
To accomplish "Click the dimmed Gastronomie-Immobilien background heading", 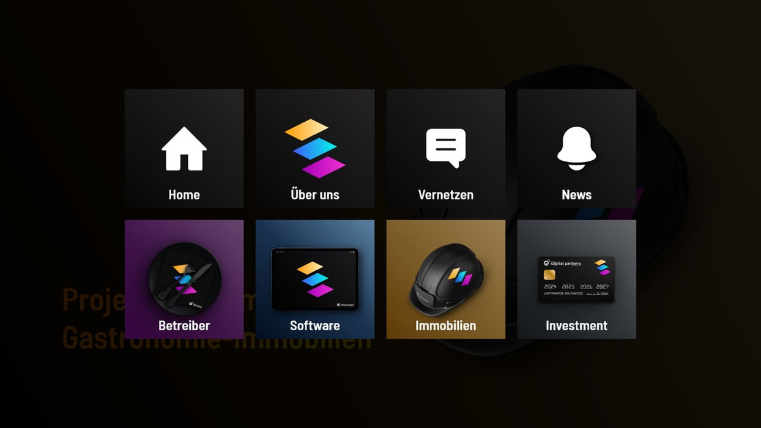I will click(217, 338).
